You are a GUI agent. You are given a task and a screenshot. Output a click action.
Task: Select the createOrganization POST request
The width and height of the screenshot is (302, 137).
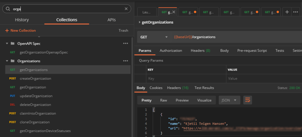point(35,78)
